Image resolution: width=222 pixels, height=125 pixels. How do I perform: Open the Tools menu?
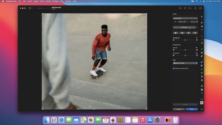42,1
